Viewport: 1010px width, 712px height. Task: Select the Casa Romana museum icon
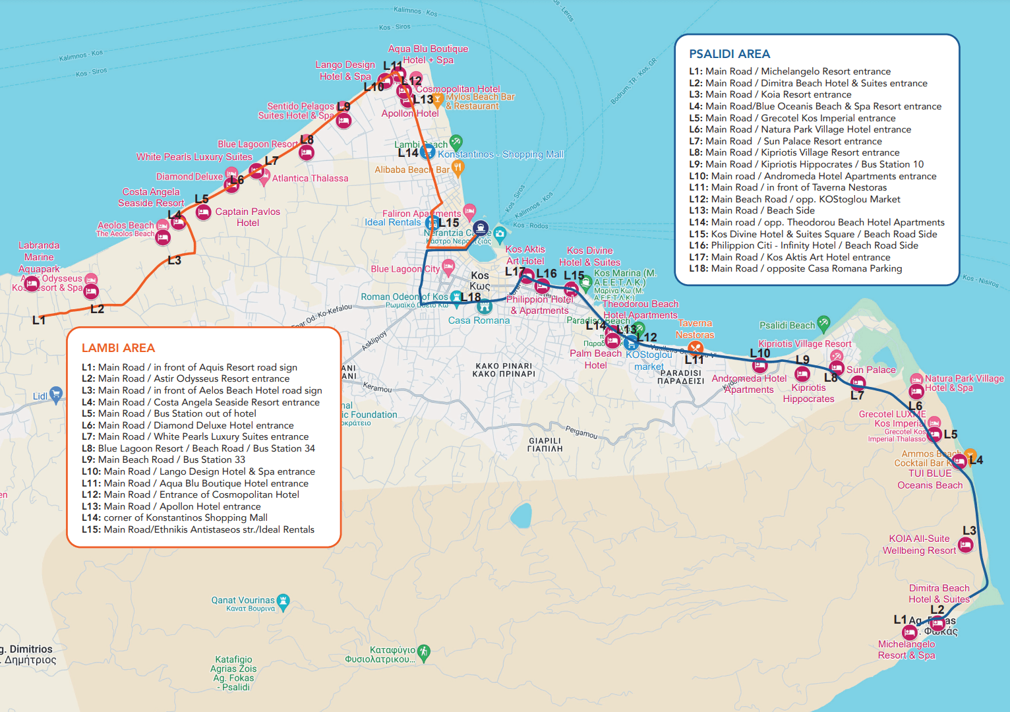[485, 306]
